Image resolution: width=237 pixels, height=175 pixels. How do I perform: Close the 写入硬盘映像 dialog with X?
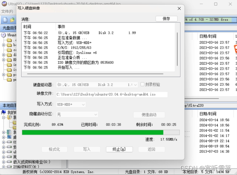pos(179,9)
